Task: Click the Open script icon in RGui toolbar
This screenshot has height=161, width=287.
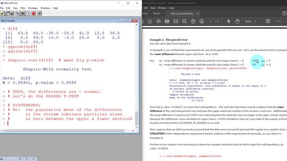Action: tap(2, 13)
